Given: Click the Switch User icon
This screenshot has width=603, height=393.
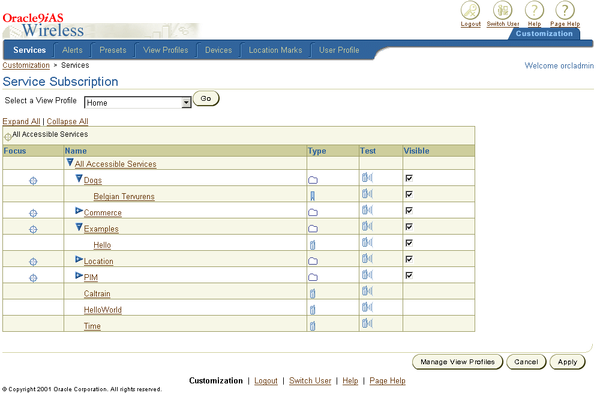Looking at the screenshot, I should 503,10.
